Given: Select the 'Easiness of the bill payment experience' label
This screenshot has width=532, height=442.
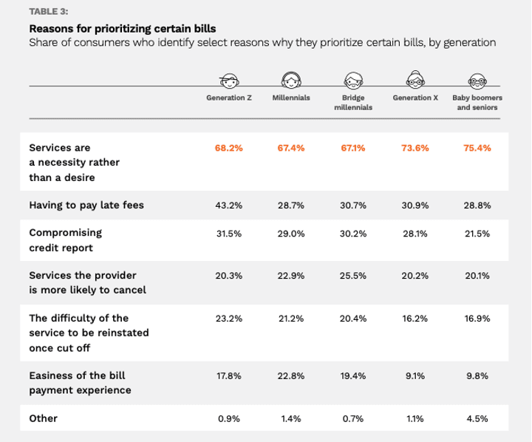Looking at the screenshot, I should (x=79, y=383).
